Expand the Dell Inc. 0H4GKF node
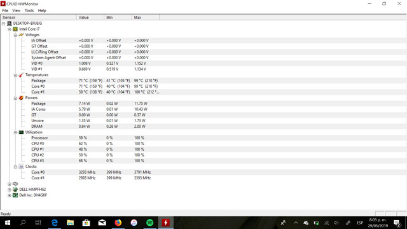Screen dimensions: 407x229 click(10, 195)
